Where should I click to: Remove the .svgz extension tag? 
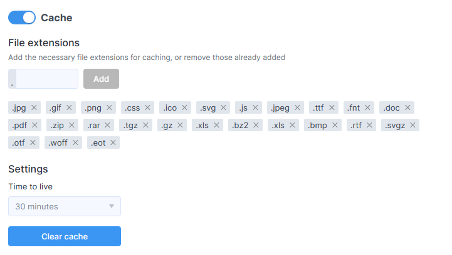point(413,125)
